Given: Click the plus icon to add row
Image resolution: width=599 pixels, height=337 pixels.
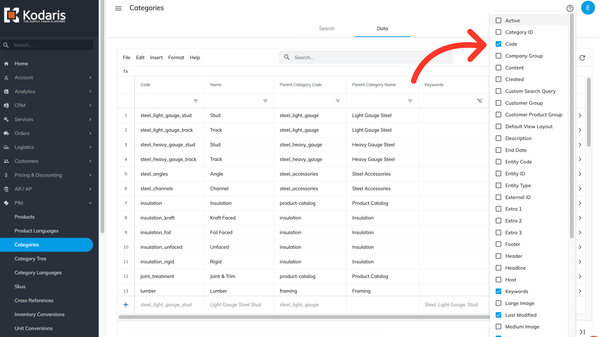Looking at the screenshot, I should [x=126, y=305].
